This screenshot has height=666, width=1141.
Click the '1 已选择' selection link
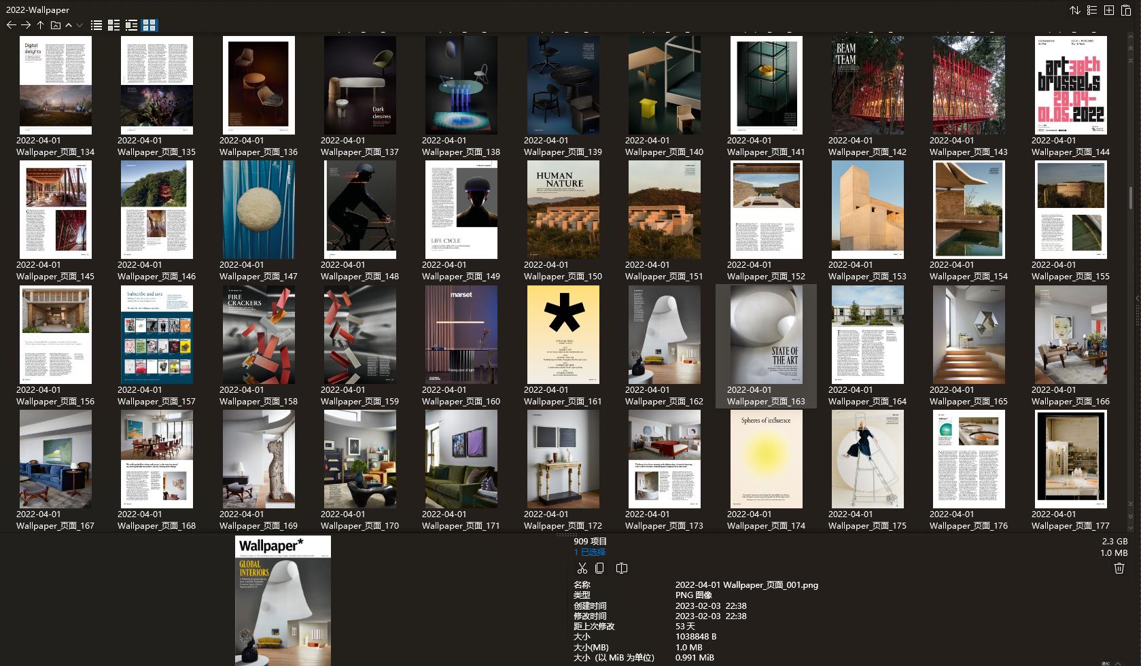click(589, 552)
